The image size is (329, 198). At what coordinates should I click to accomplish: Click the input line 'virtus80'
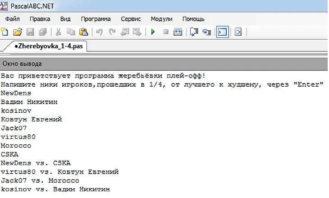coord(18,137)
